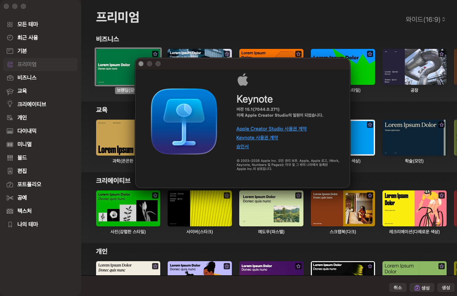
Task: Click the 모든 테마 grid icon in sidebar
Action: (10, 24)
